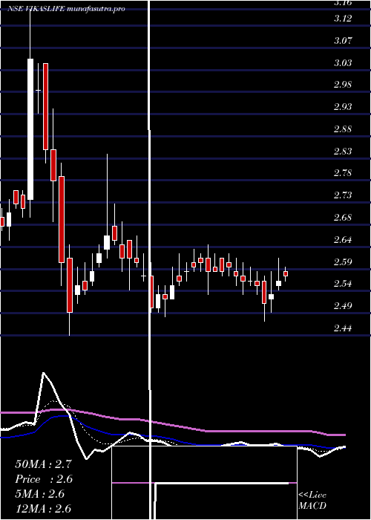Click the 2.98 price axis label
Viewport: 371px width, 520px height.
343,85
